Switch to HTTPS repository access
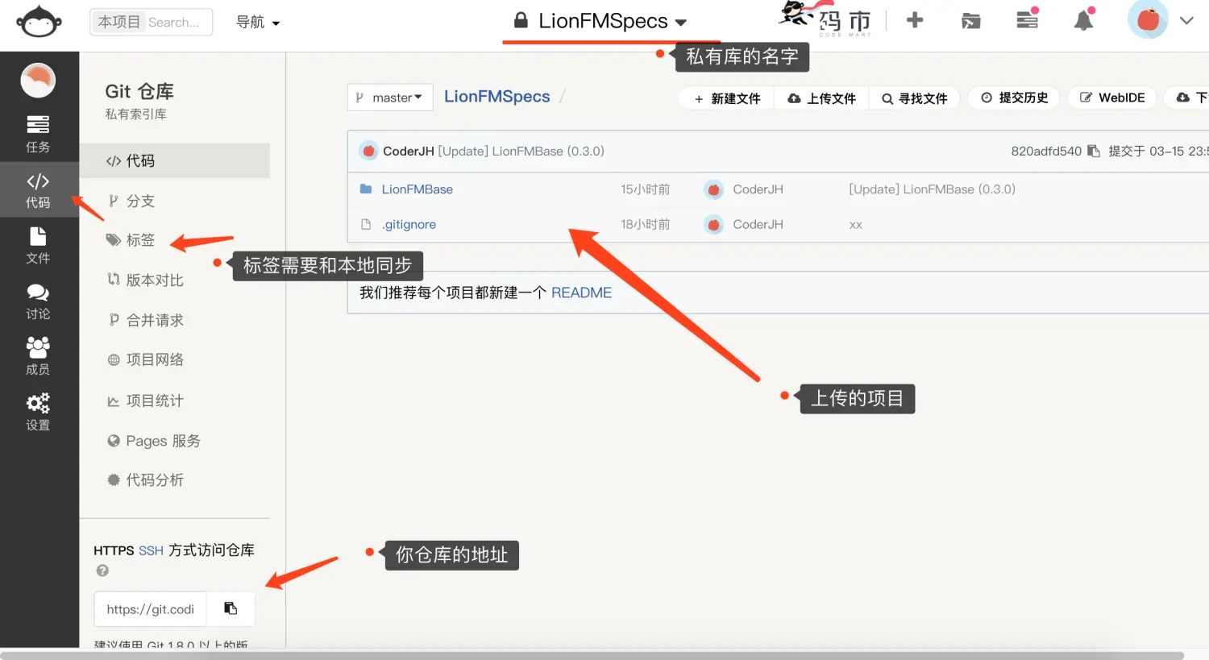The width and height of the screenshot is (1209, 660). 114,550
